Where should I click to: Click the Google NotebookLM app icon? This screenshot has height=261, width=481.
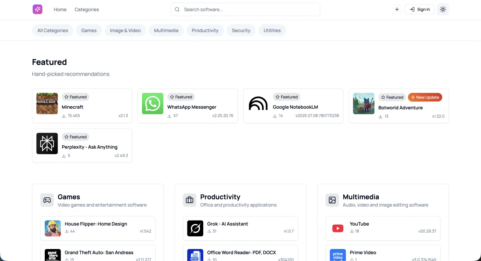258,103
